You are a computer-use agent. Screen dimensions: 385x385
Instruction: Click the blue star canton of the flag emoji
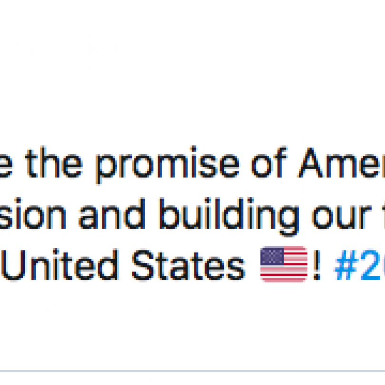tap(272, 256)
